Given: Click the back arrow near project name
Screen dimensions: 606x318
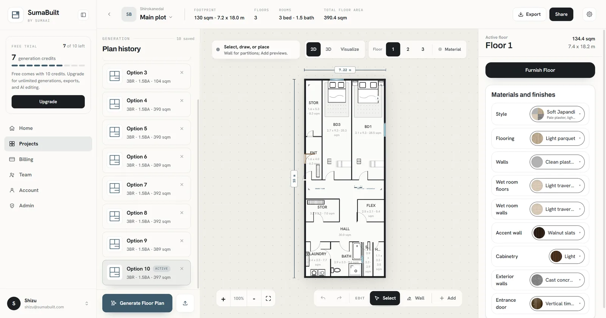Looking at the screenshot, I should point(109,14).
